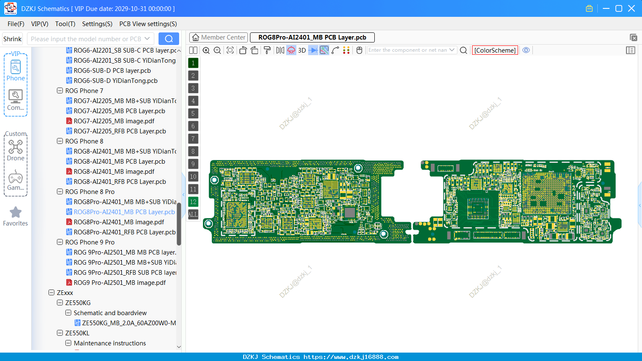The height and width of the screenshot is (361, 642).
Task: Mirror the PCB with flip icon
Action: point(280,50)
